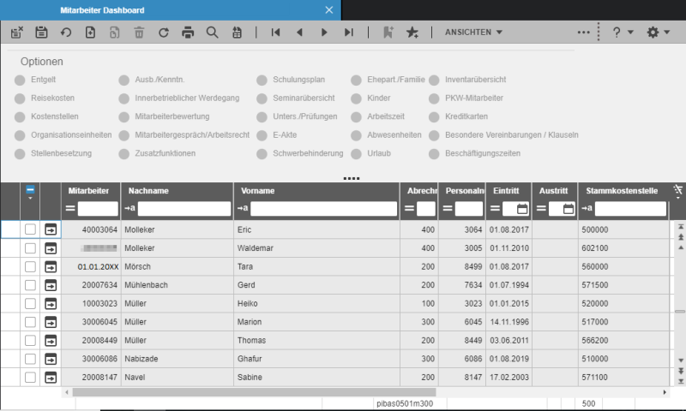Sort by Eintritt column header
This screenshot has width=686, height=411.
tap(506, 191)
